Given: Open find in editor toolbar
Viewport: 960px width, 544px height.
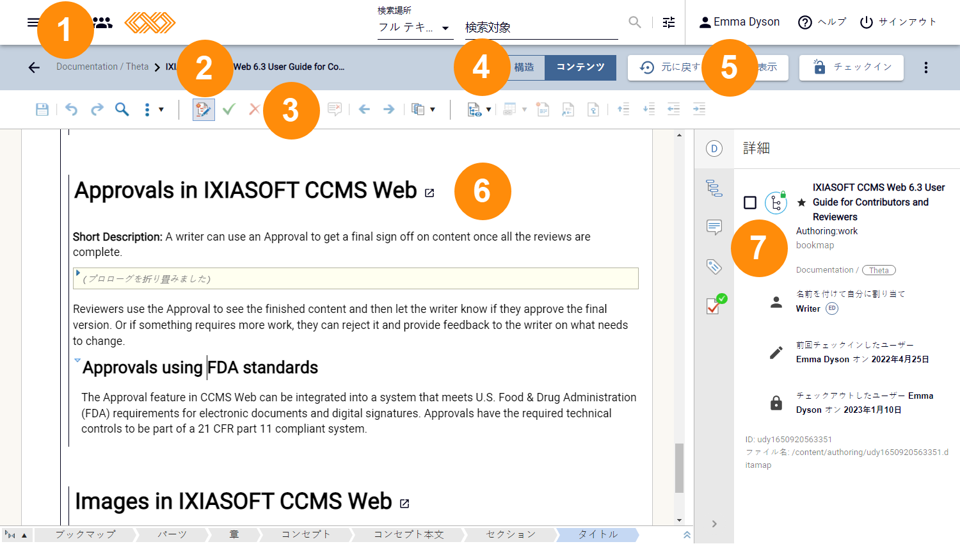Looking at the screenshot, I should point(122,109).
